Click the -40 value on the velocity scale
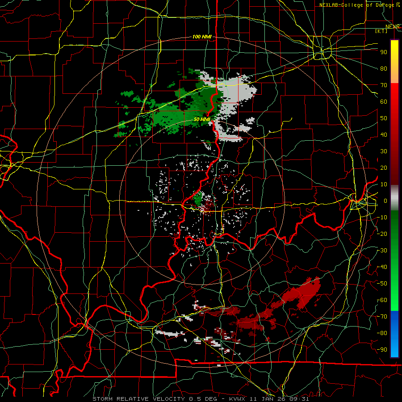The width and height of the screenshot is (402, 402). tap(382, 267)
